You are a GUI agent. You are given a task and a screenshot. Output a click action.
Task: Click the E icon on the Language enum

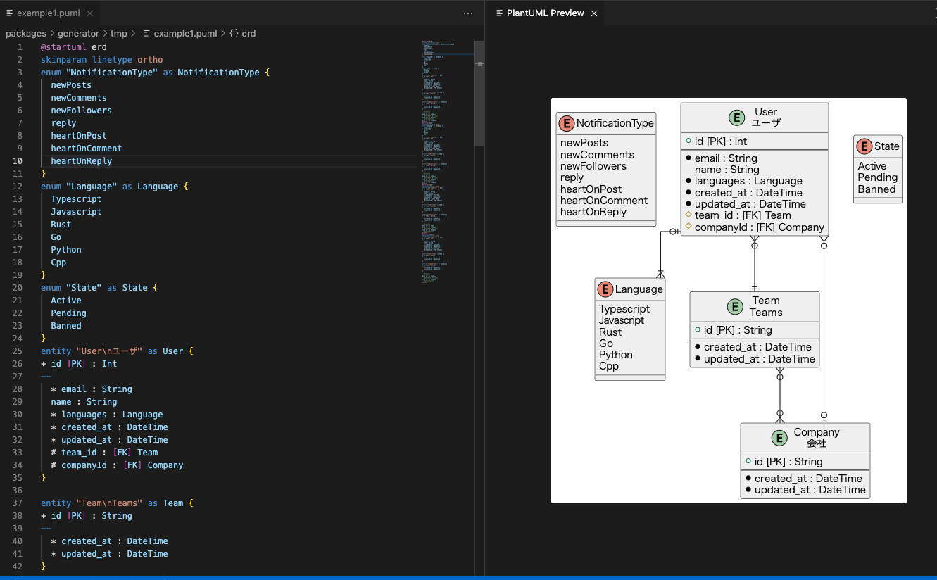(x=605, y=289)
